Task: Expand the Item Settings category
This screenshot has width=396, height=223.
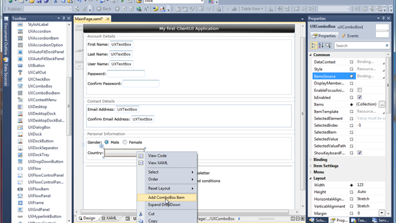Action: (310, 166)
